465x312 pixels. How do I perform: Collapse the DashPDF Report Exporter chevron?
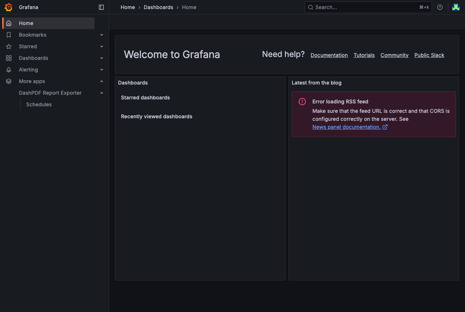click(x=102, y=93)
